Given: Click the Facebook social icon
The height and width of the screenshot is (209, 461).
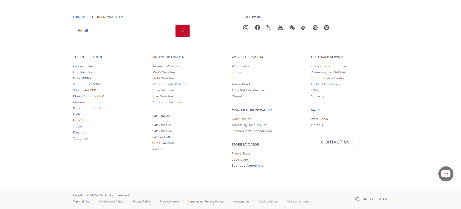Looking at the screenshot, I should tap(257, 28).
